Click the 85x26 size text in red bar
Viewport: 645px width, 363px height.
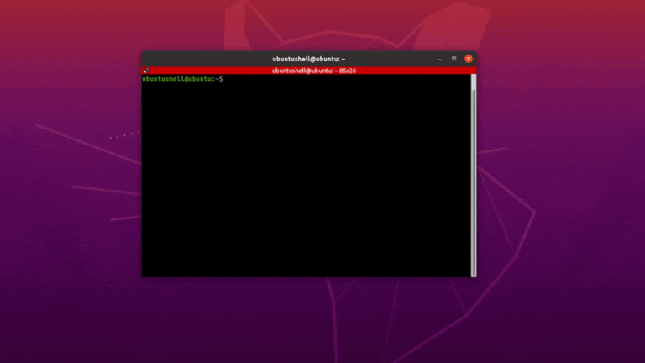348,71
